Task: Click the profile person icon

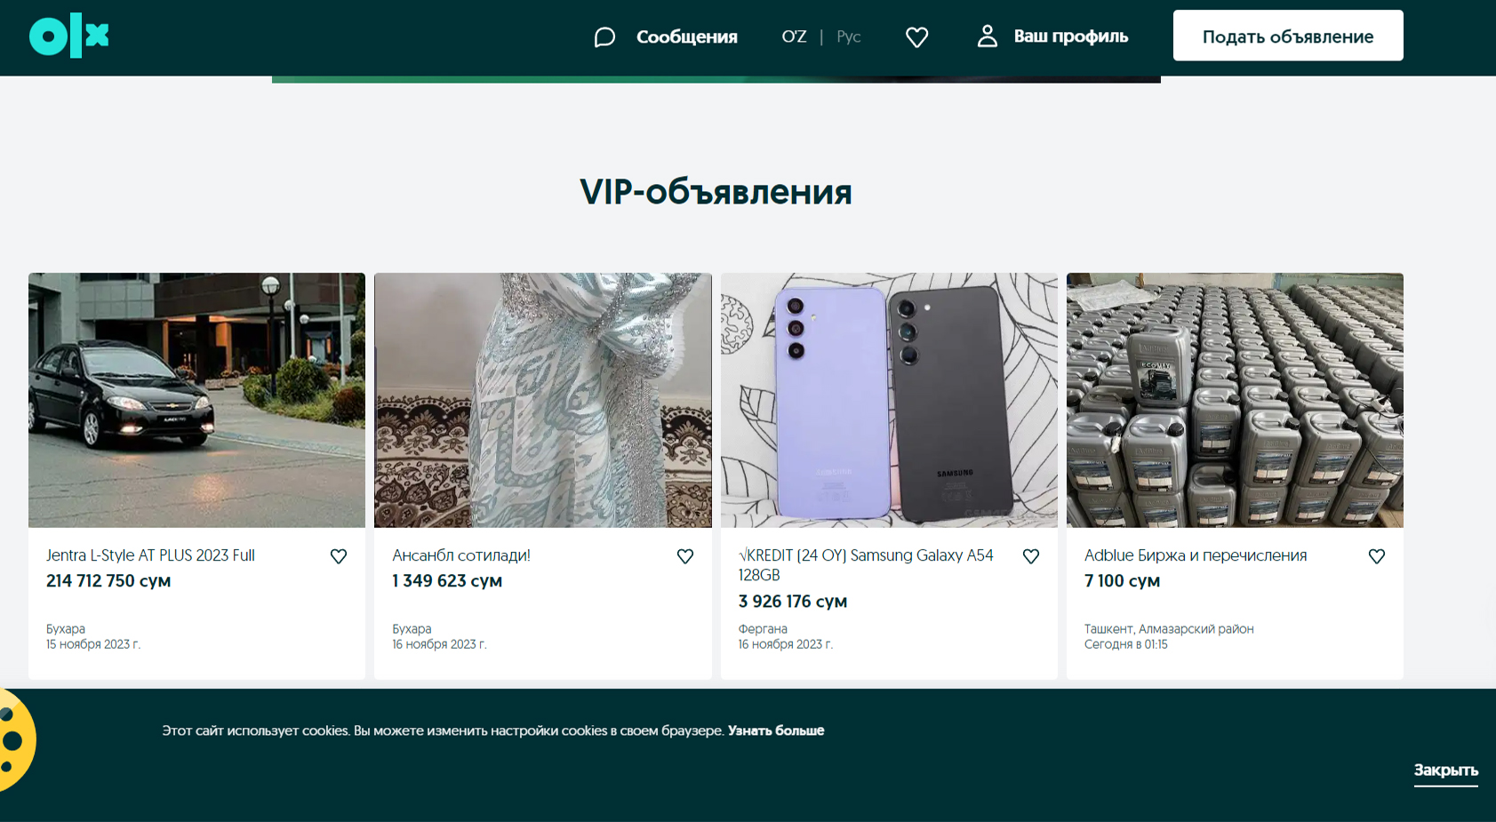Action: coord(987,36)
